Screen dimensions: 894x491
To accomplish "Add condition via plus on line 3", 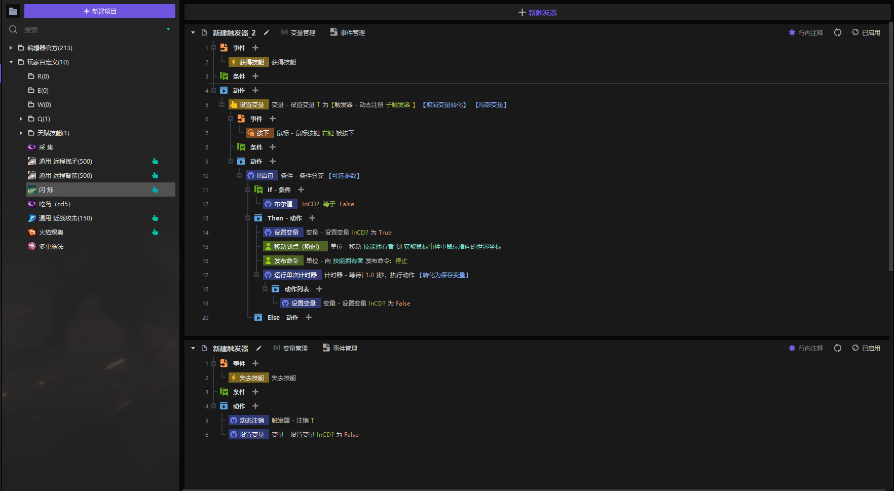I will [x=255, y=77].
